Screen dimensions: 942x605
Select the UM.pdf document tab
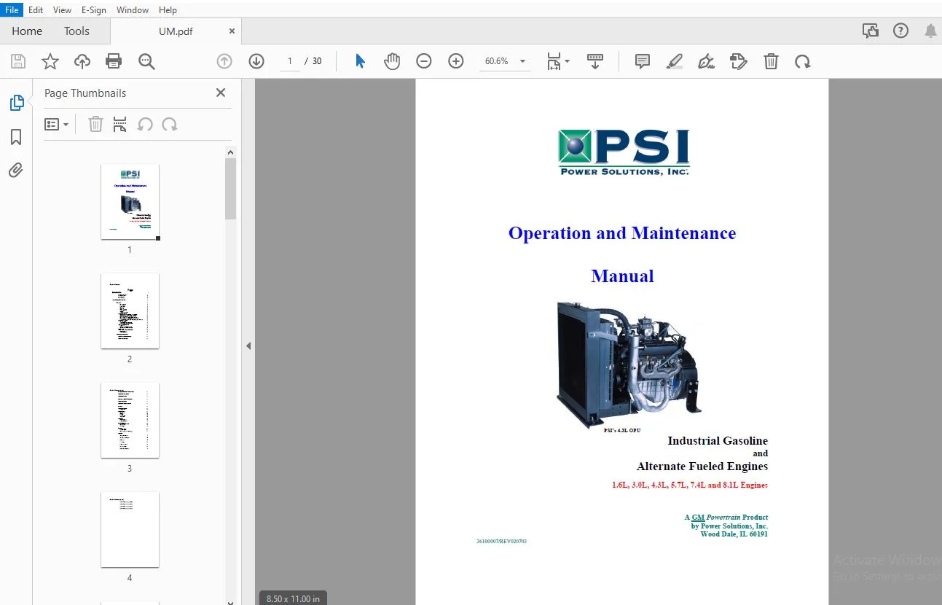click(176, 31)
